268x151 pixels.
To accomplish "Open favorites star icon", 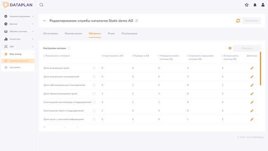I will 247,5.
